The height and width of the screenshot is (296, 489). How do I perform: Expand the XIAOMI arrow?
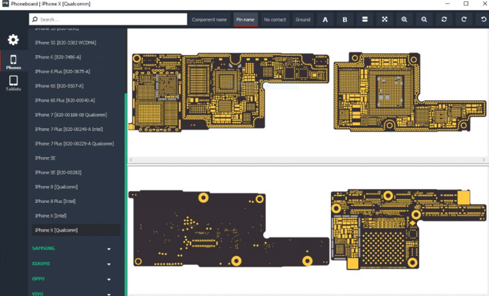click(x=109, y=264)
